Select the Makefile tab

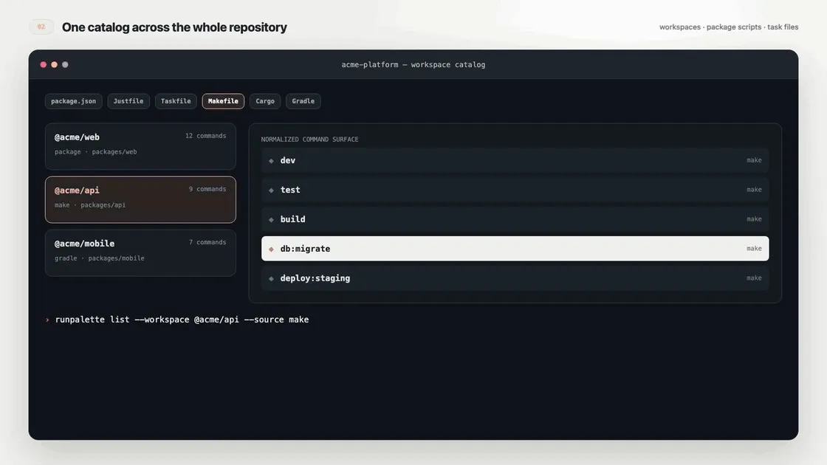coord(223,101)
